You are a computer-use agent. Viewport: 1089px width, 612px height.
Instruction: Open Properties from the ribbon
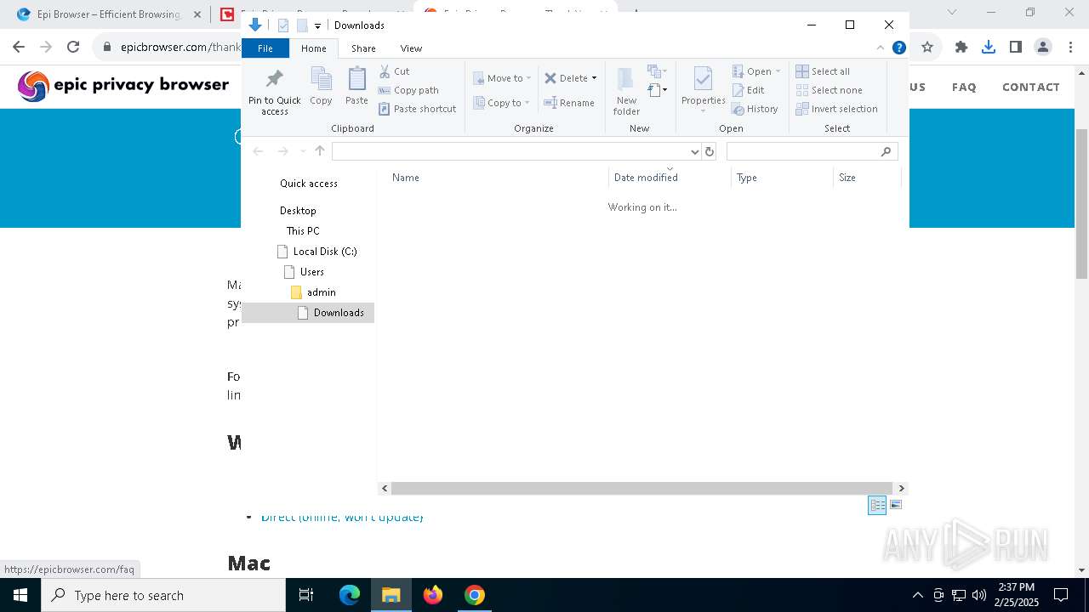[703, 90]
